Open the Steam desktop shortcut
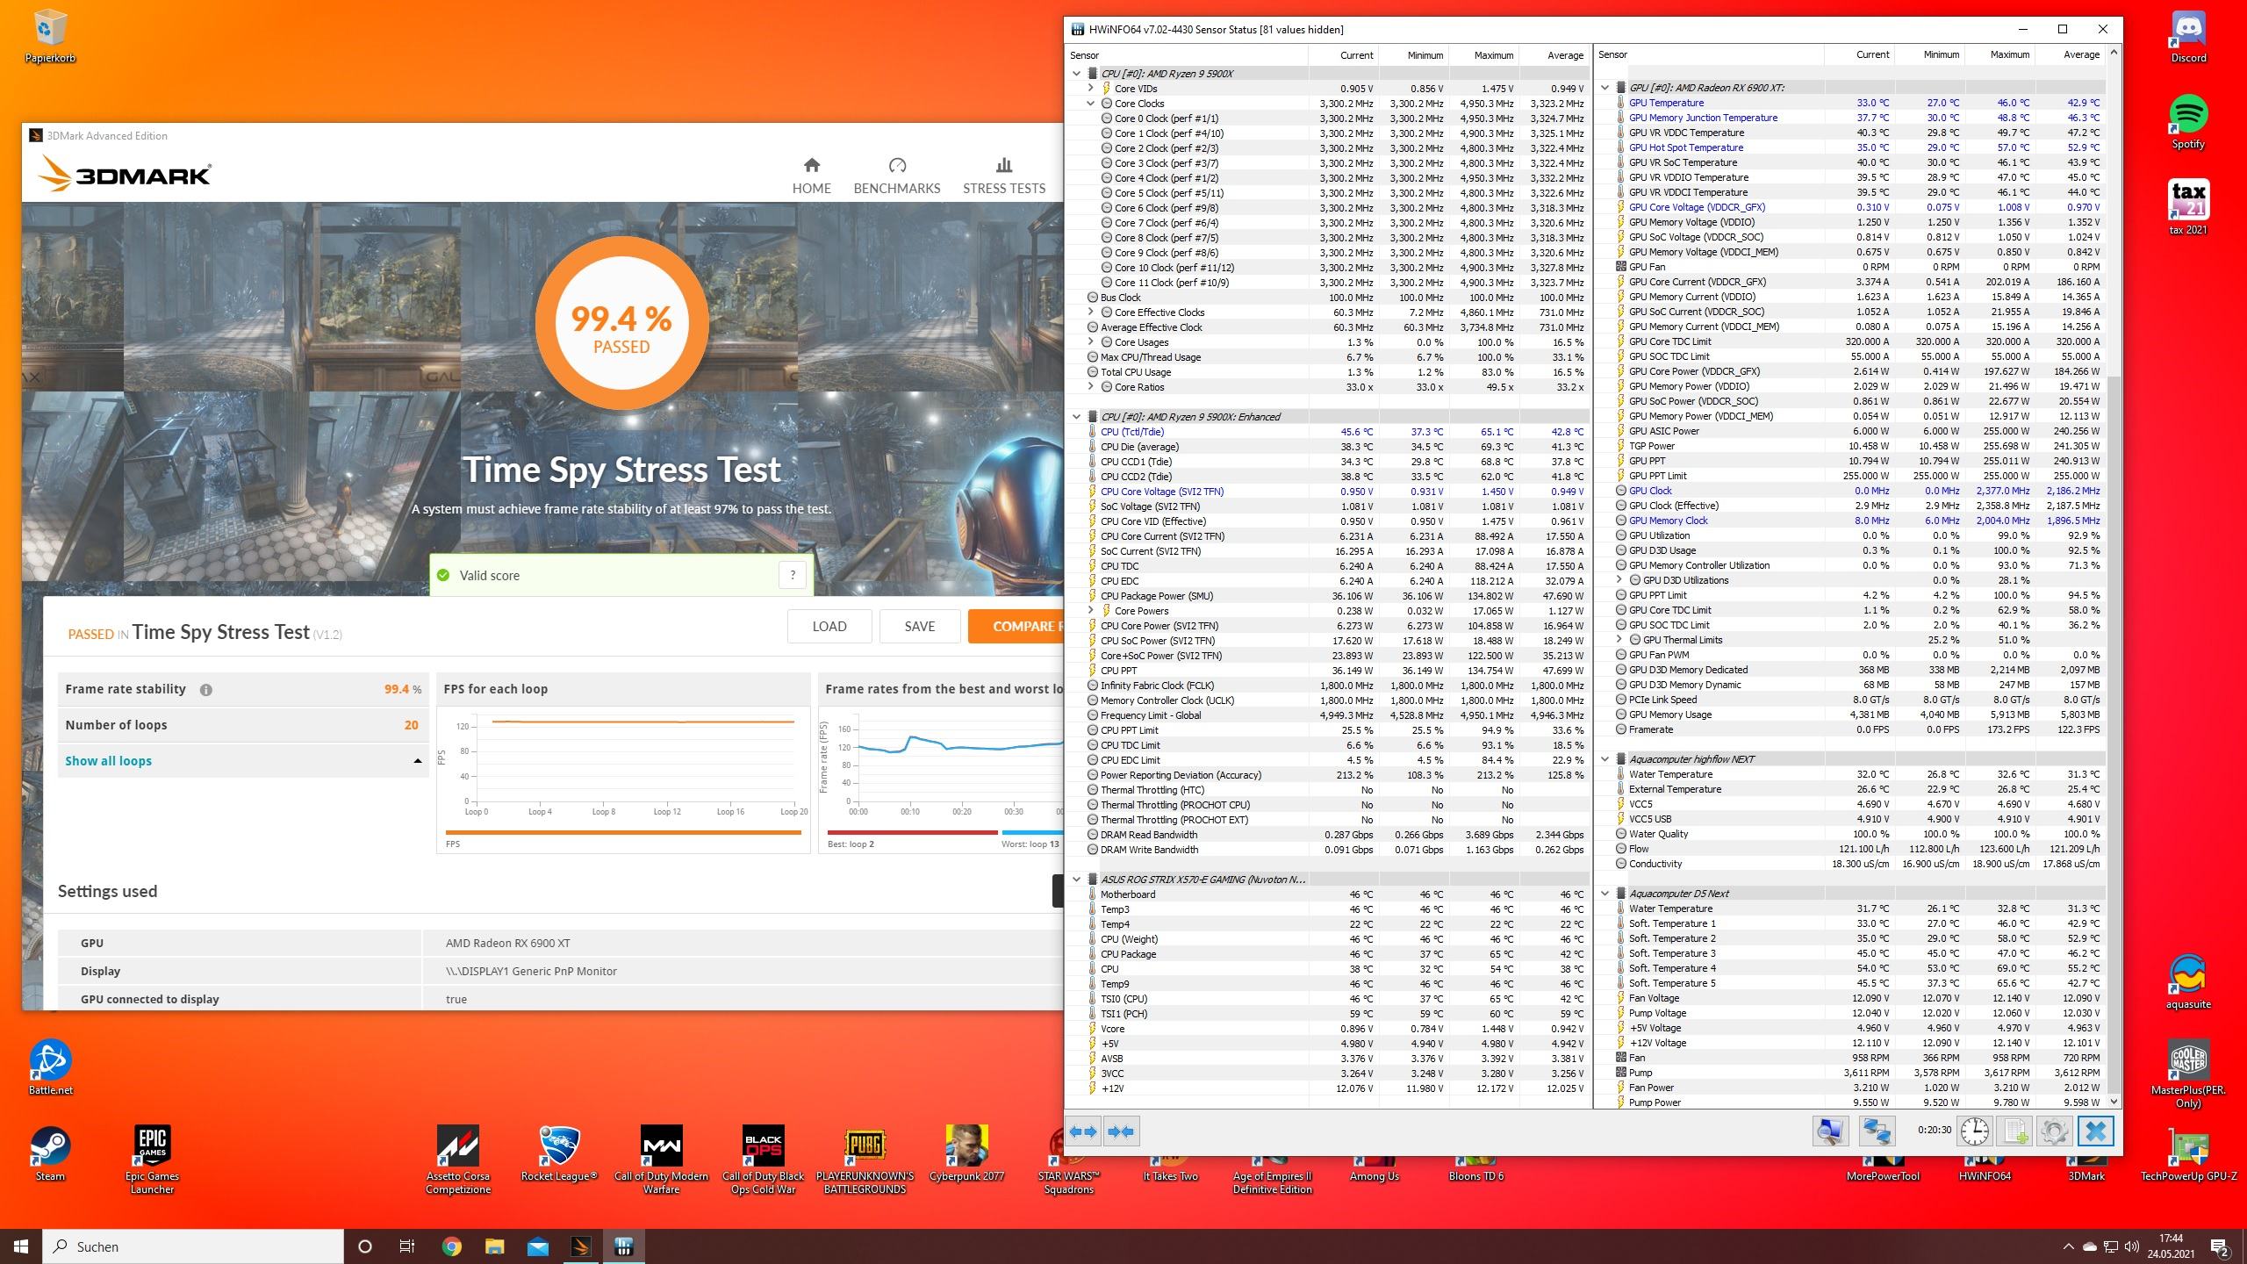The image size is (2247, 1264). pos(50,1153)
